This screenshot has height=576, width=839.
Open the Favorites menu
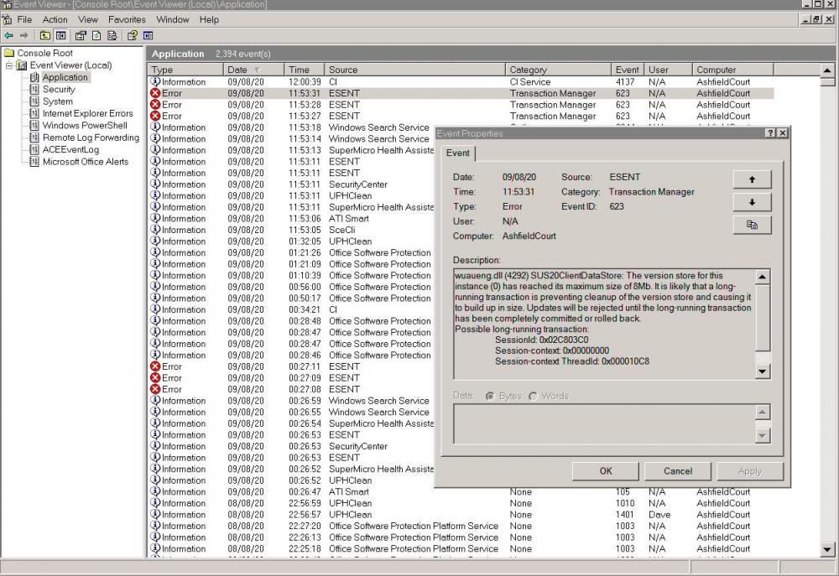(x=127, y=19)
